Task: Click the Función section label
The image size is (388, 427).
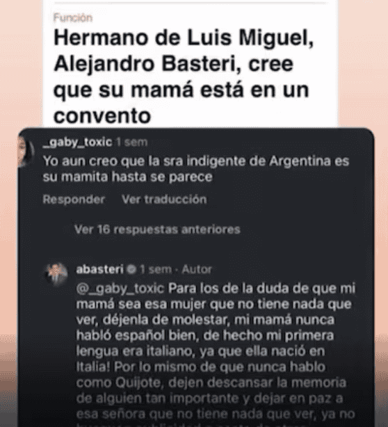Action: point(73,17)
